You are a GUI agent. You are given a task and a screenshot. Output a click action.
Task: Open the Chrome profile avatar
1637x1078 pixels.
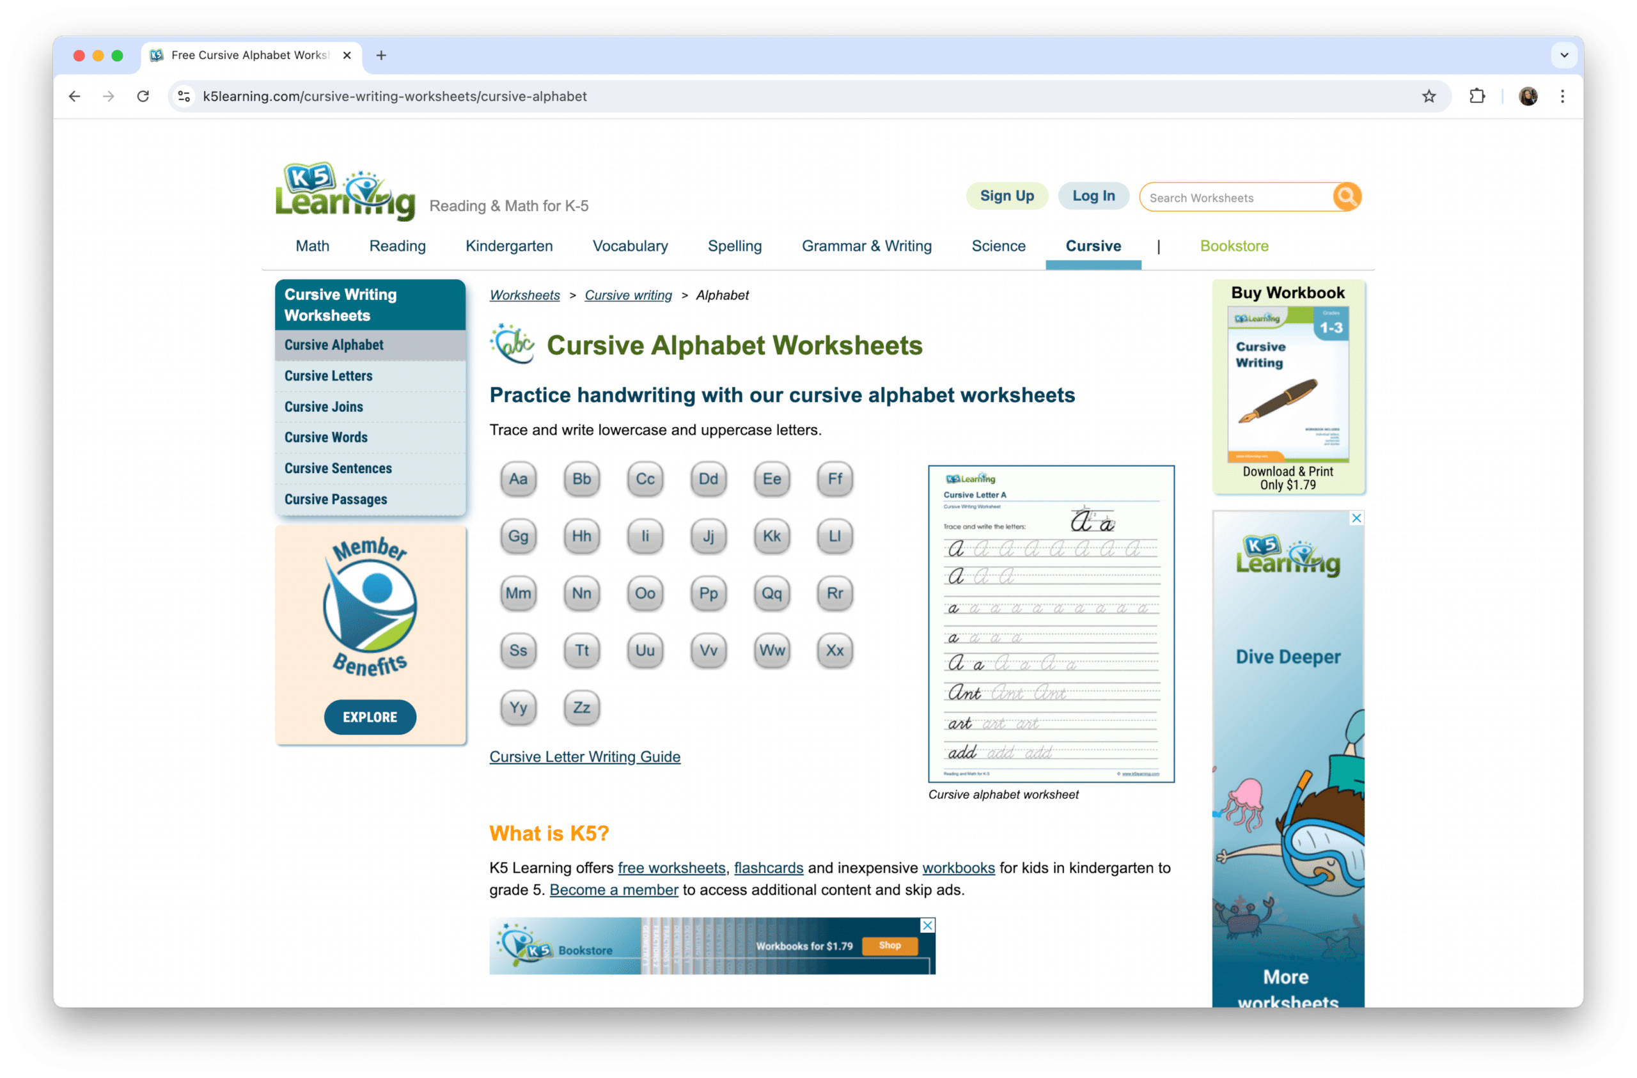1528,97
